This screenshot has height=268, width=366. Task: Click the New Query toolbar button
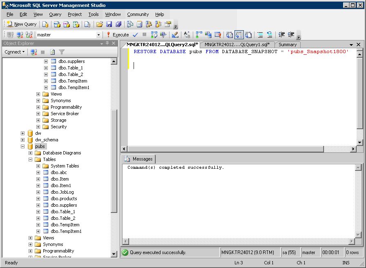tap(22, 24)
